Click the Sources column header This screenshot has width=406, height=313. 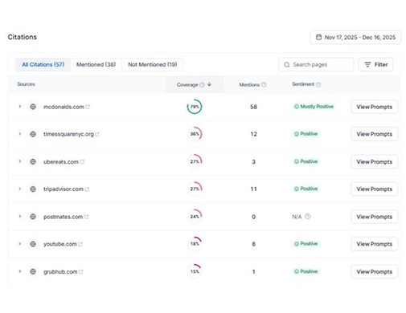click(x=26, y=84)
